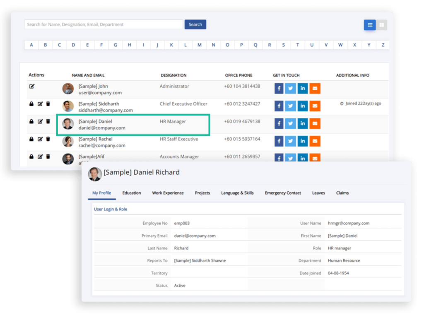This screenshot has width=424, height=318.
Task: Switch to grid view layout
Action: [x=381, y=25]
